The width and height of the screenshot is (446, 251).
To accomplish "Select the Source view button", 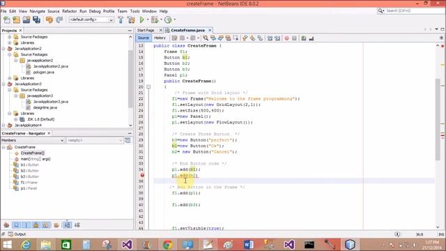I will pyautogui.click(x=144, y=38).
